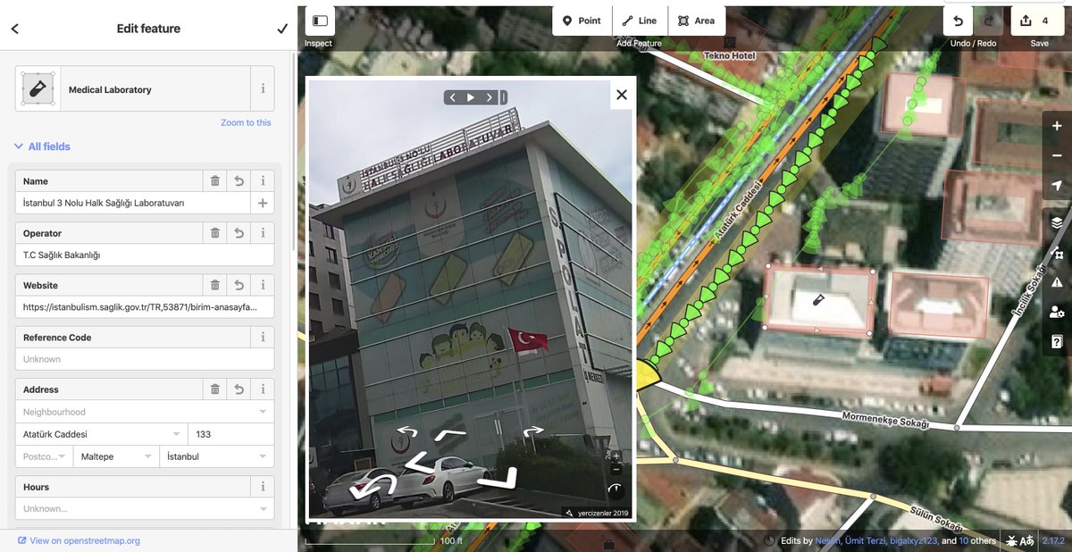The height and width of the screenshot is (552, 1072).
Task: Toggle Inspect mode
Action: 318,20
